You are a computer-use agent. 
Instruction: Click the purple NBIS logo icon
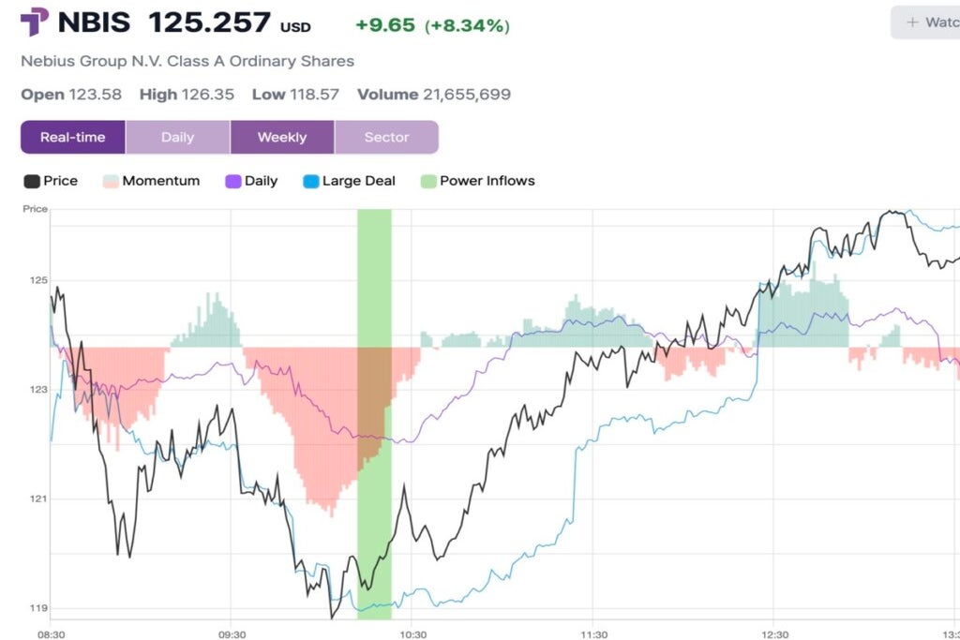[35, 22]
